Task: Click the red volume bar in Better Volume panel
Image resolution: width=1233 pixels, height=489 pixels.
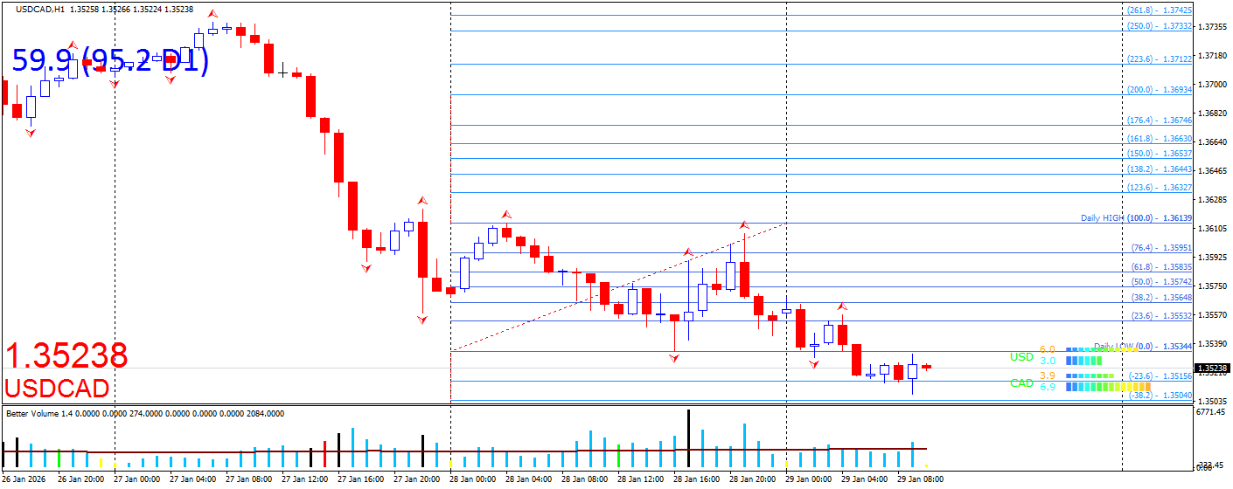Action: 324,454
